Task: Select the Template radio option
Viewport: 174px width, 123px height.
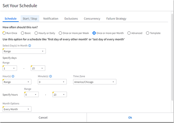Action: pyautogui.click(x=148, y=33)
